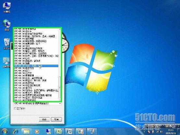Select (UTC+12:00) 彼得罗巴甫洛夫斯克-堪察加
Screen dimensions: 180x135
pyautogui.click(x=36, y=95)
